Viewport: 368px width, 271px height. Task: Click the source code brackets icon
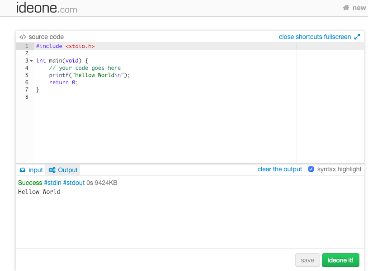pyautogui.click(x=23, y=37)
